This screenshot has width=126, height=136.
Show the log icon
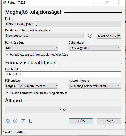[31, 121]
